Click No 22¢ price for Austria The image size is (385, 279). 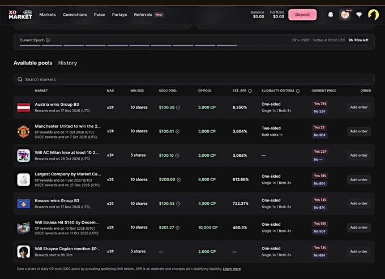(x=319, y=111)
